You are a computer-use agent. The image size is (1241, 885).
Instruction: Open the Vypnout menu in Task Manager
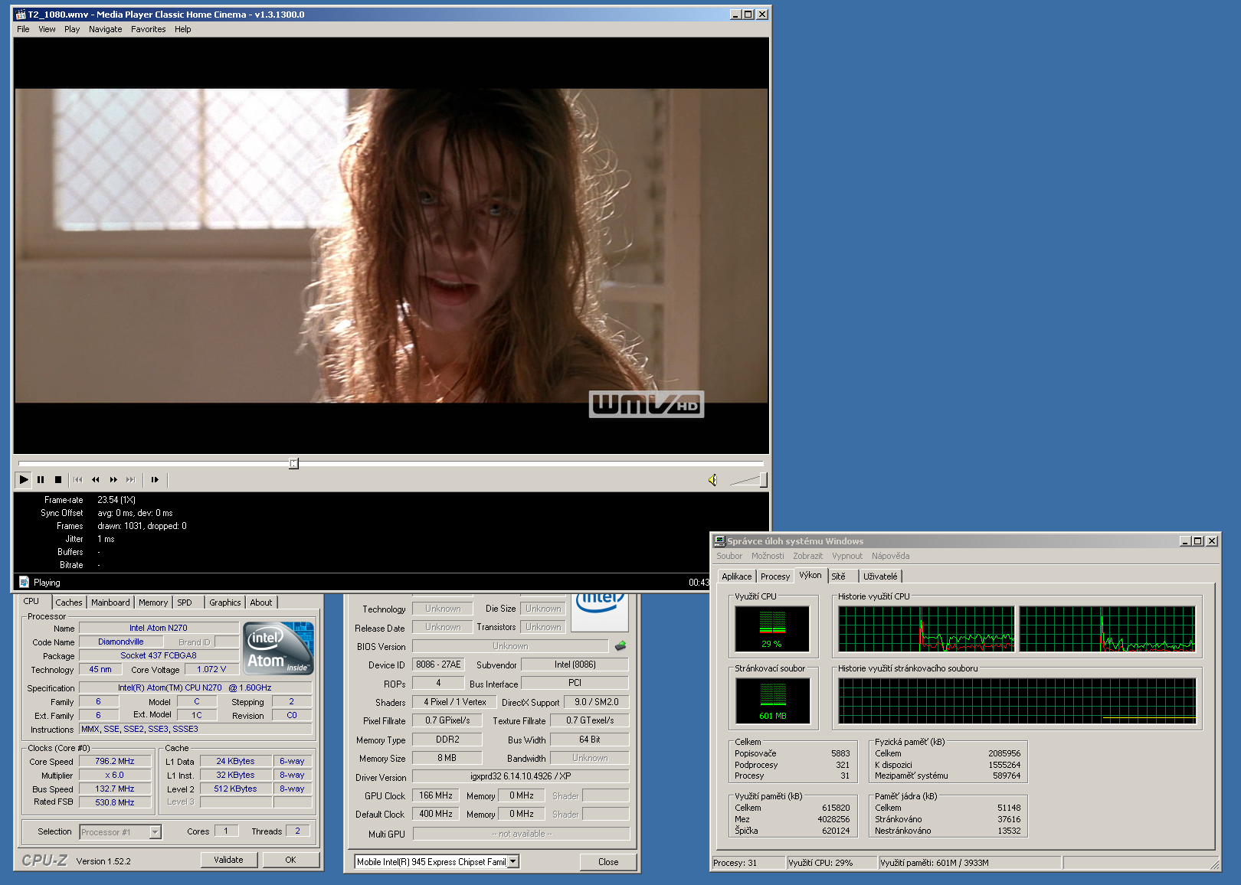(x=847, y=556)
